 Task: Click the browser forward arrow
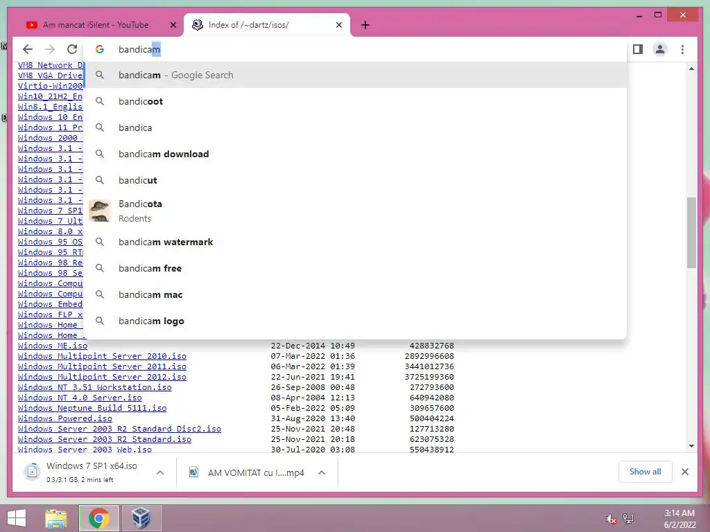50,49
